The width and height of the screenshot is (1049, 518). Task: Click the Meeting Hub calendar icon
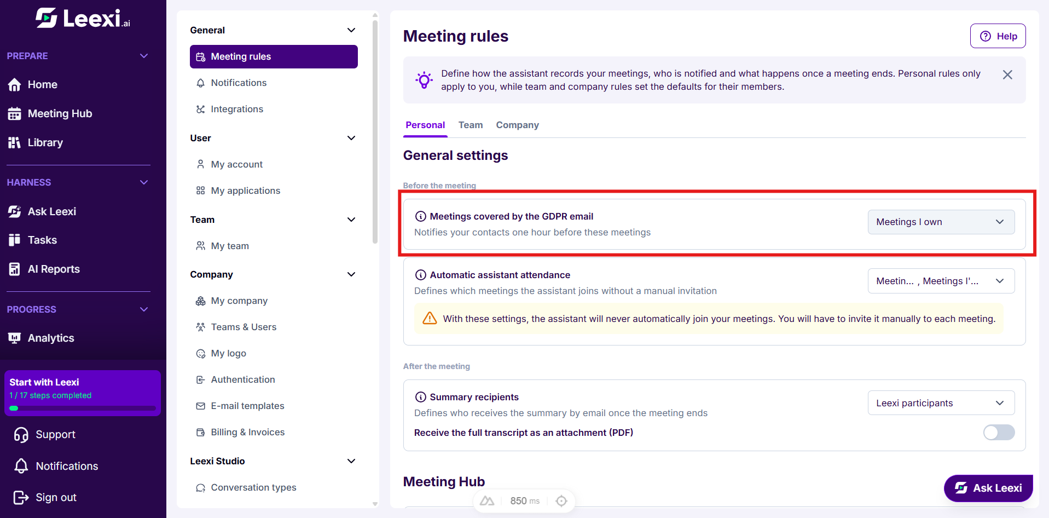pos(15,114)
